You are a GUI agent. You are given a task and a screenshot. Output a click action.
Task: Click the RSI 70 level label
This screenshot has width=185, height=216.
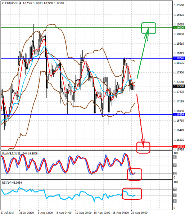[175, 189]
